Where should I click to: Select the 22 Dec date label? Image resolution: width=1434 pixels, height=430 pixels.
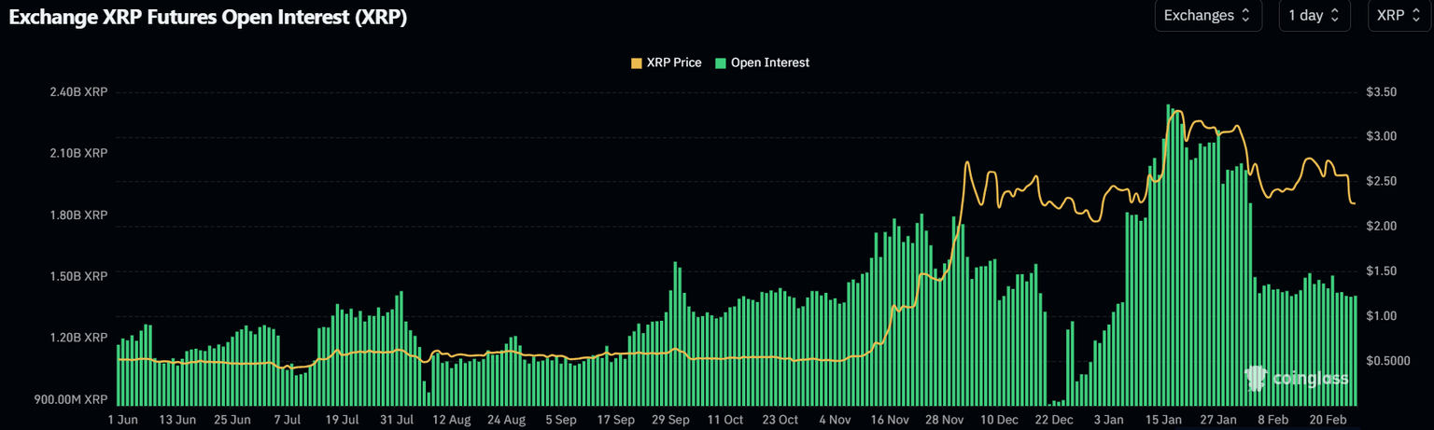click(x=1054, y=420)
